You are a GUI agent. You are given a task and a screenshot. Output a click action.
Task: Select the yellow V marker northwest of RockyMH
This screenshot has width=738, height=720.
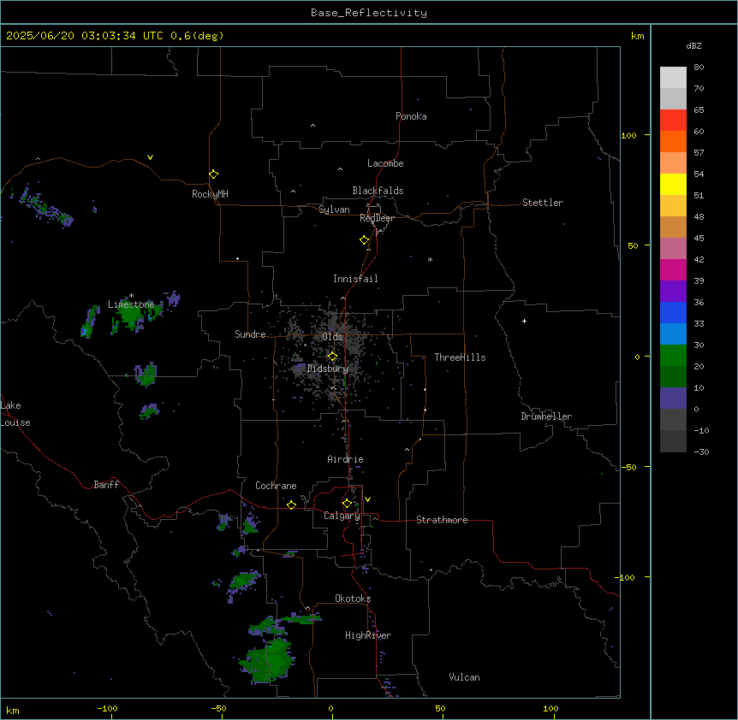click(x=150, y=157)
